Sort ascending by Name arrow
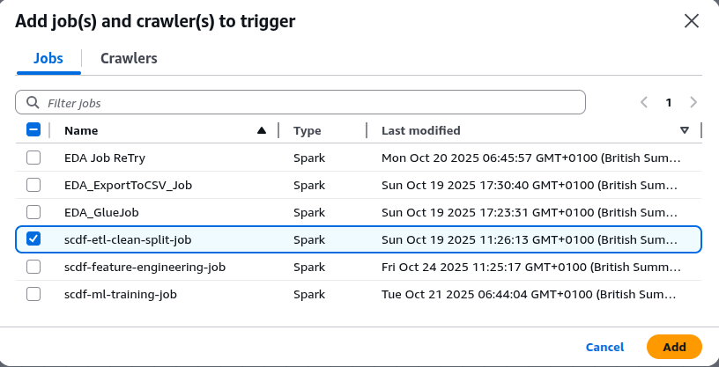 click(x=262, y=130)
